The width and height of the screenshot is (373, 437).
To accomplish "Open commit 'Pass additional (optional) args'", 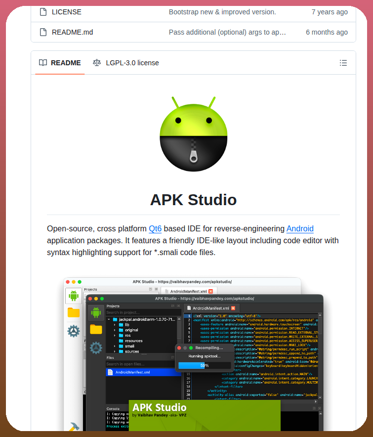I will pos(227,32).
